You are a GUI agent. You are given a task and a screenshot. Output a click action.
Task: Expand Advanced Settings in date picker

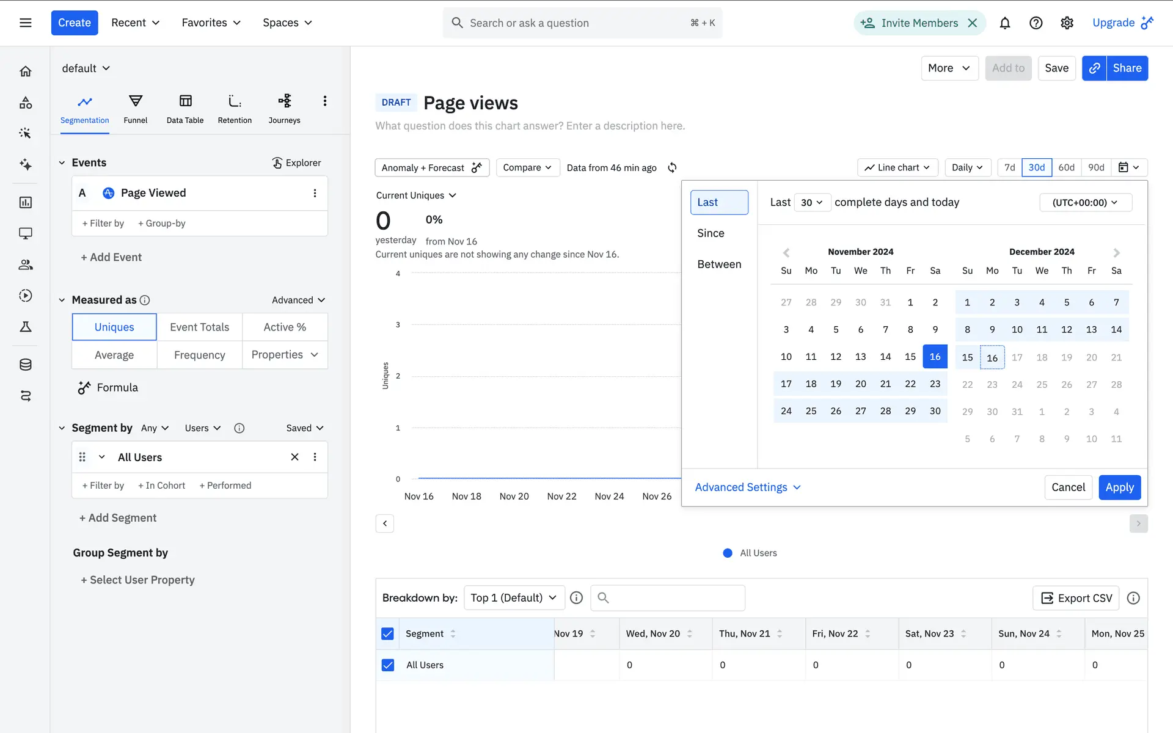pos(748,487)
